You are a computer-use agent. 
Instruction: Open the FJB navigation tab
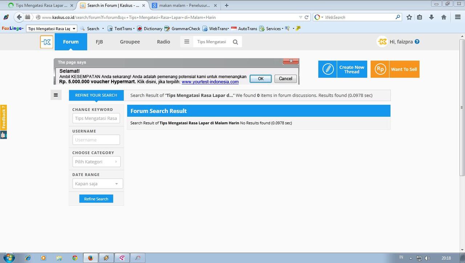coord(99,42)
